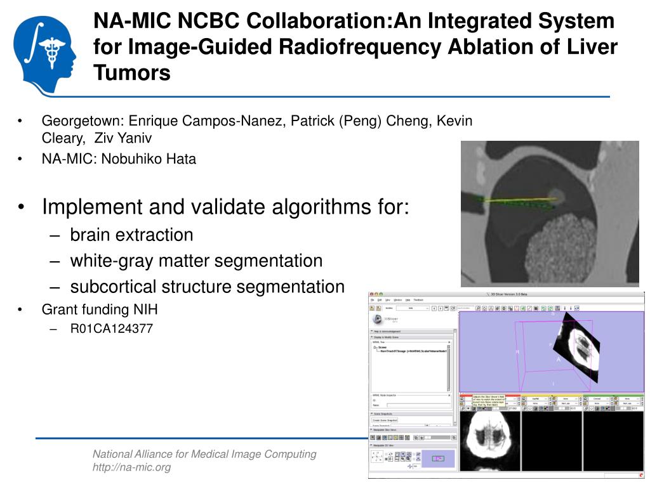Select the NaviTrackRTImage node in MRML tree
650x487 pixels.
(413, 351)
